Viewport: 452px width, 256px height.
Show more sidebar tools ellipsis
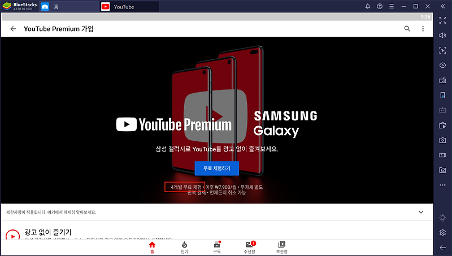pyautogui.click(x=442, y=185)
